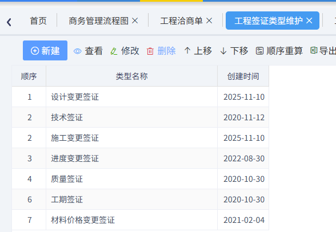Click the 创建时间 column header
The height and width of the screenshot is (232, 336).
243,76
